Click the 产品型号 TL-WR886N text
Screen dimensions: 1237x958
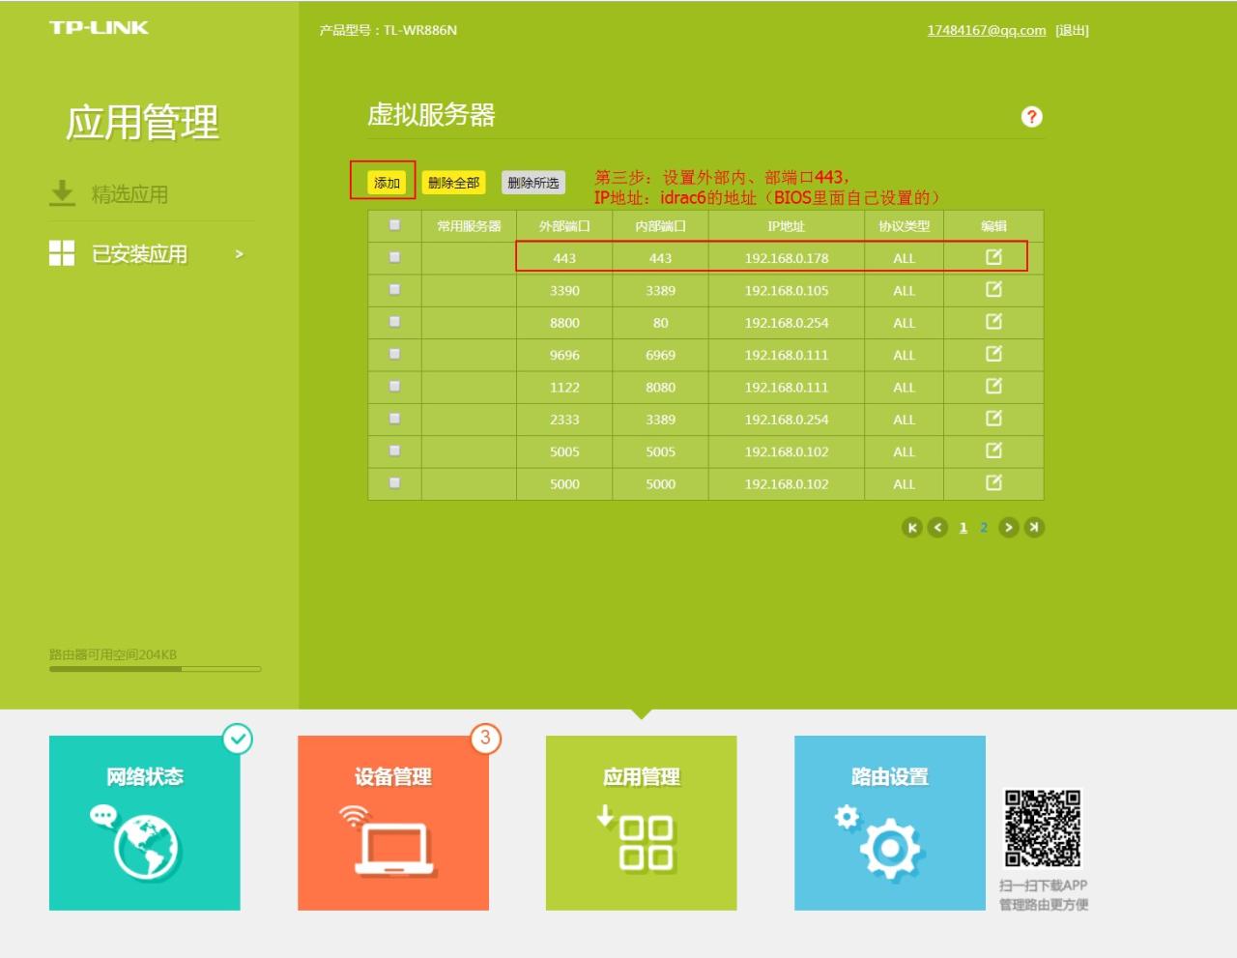point(388,30)
